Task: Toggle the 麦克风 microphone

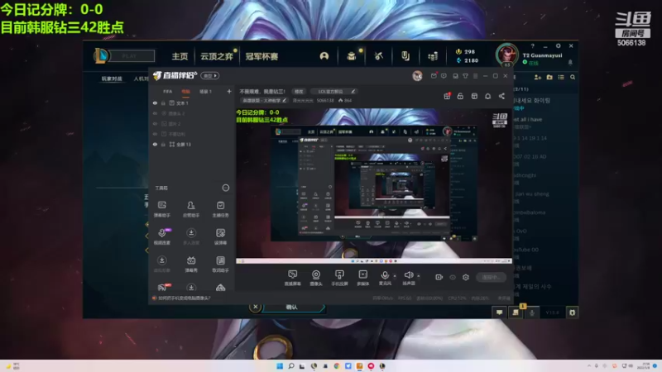Action: (x=385, y=278)
